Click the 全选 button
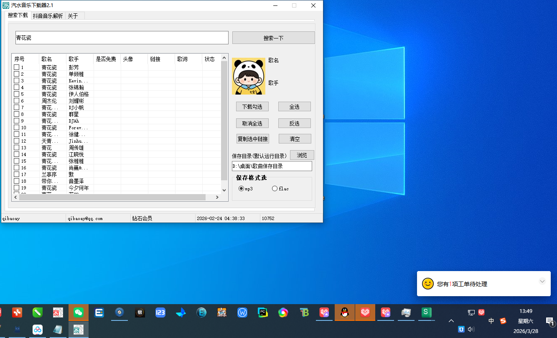Viewport: 557px width, 338px height. [295, 107]
